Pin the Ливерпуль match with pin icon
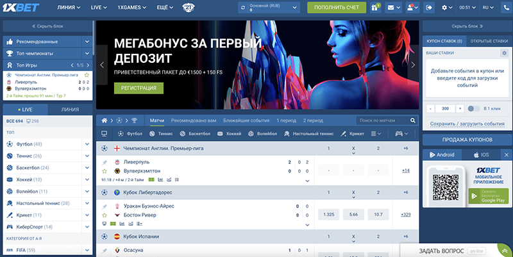 coord(105,162)
